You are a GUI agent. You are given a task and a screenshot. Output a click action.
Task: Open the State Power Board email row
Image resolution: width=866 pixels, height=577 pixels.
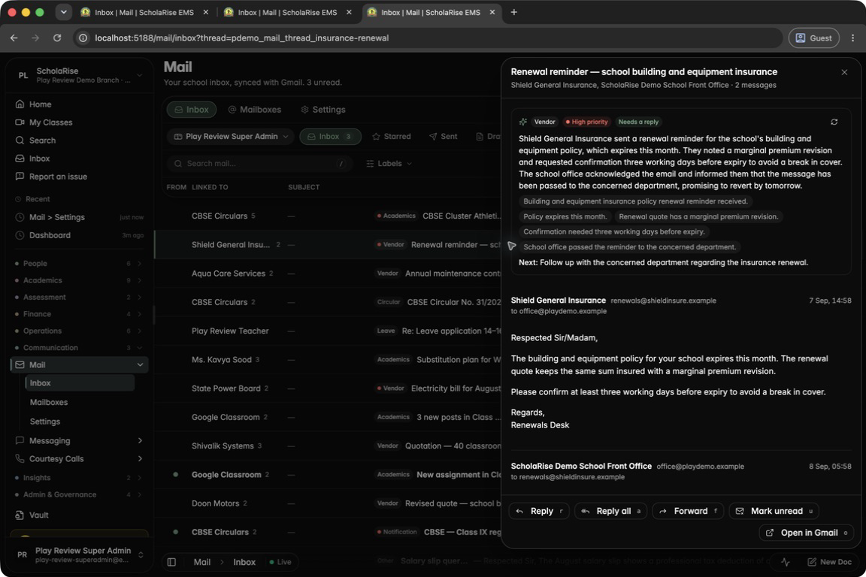[329, 388]
